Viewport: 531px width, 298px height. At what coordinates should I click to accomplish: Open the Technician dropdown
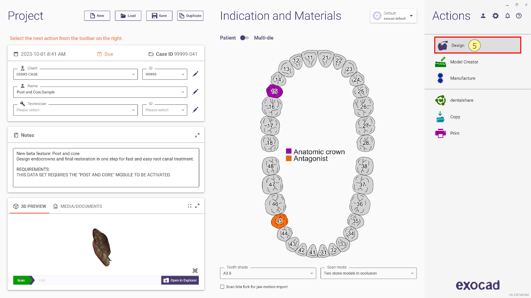click(x=75, y=110)
